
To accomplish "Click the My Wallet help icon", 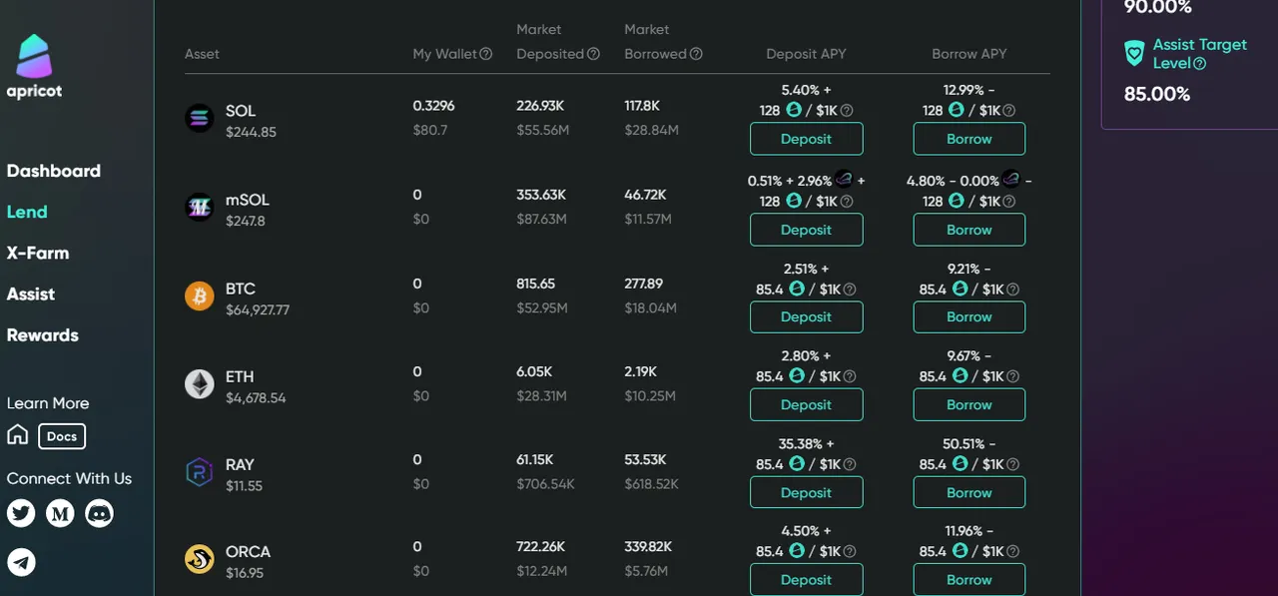I will coord(486,54).
